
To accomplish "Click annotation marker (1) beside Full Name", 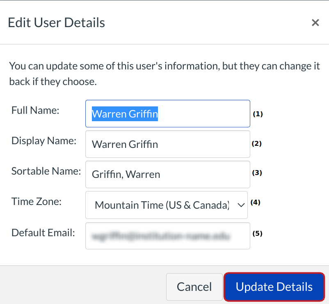I will coord(258,114).
